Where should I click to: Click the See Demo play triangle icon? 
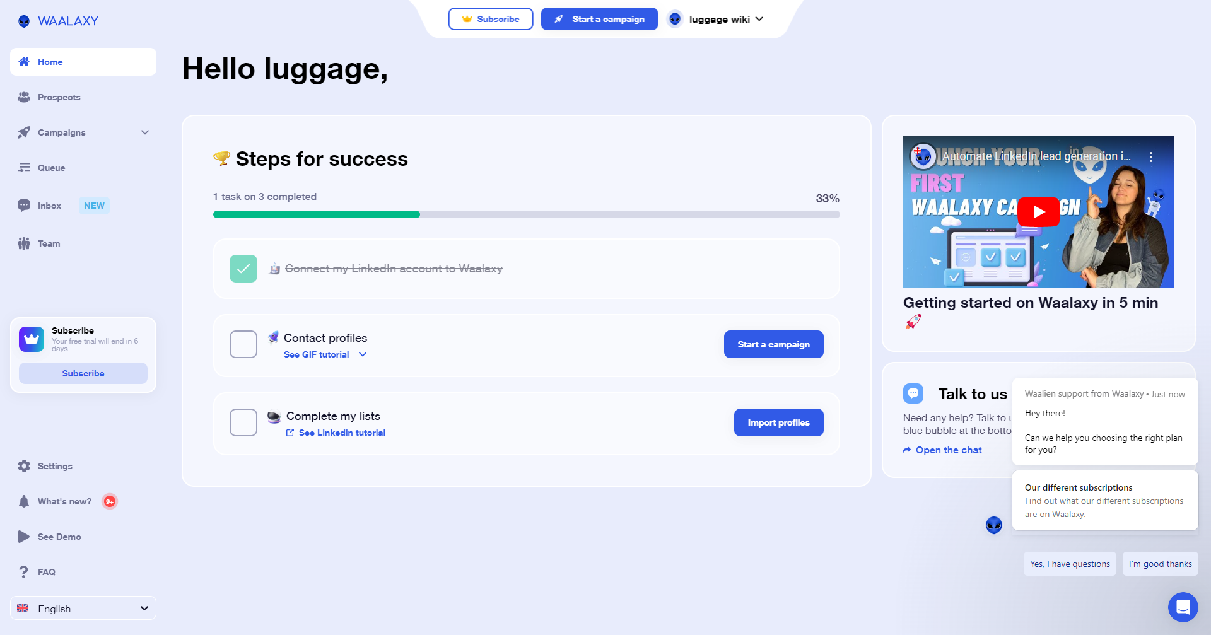(x=24, y=537)
